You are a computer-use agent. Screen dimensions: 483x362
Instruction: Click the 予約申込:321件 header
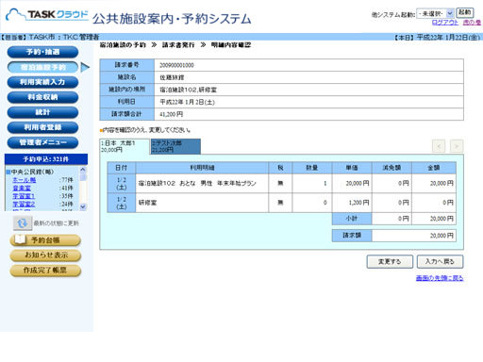46,159
